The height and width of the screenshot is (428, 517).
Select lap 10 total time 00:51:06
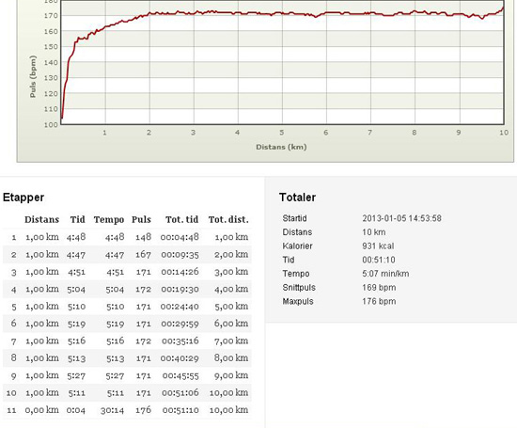[180, 393]
